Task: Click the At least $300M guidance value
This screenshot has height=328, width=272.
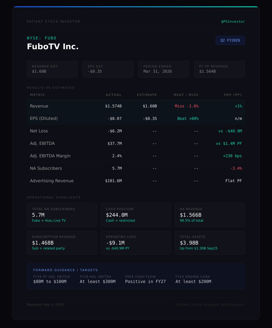Action: pos(98,281)
